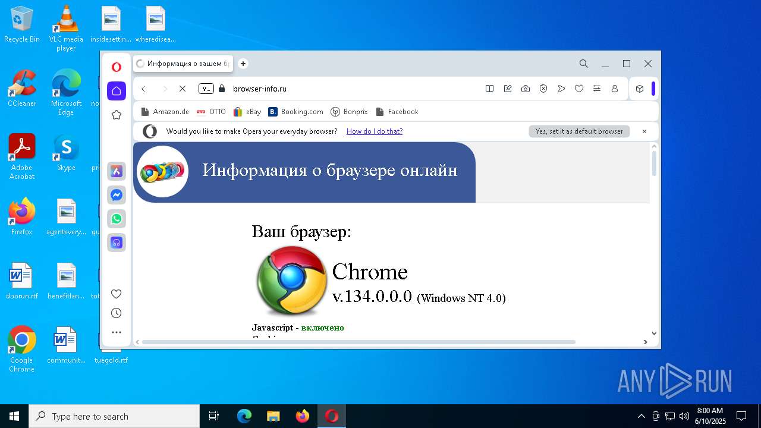Click 'Yes, set it as default browser'
Screen dimensions: 761x428
coord(579,131)
